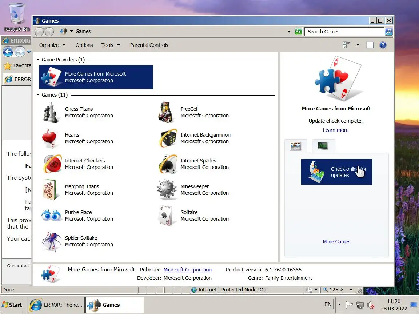Collapse the Games (11) group
The height and width of the screenshot is (314, 419).
[38, 95]
